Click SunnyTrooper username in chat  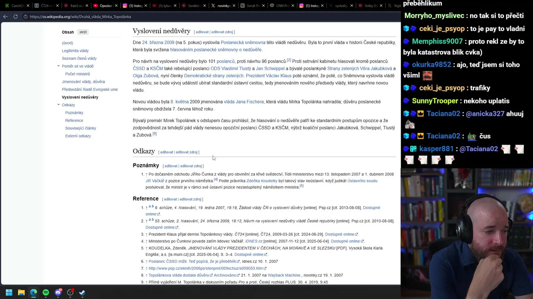(x=436, y=101)
